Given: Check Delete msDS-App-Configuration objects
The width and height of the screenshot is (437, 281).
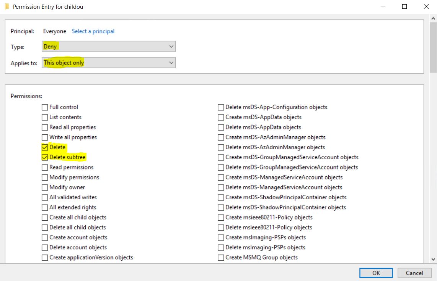Looking at the screenshot, I should point(221,107).
